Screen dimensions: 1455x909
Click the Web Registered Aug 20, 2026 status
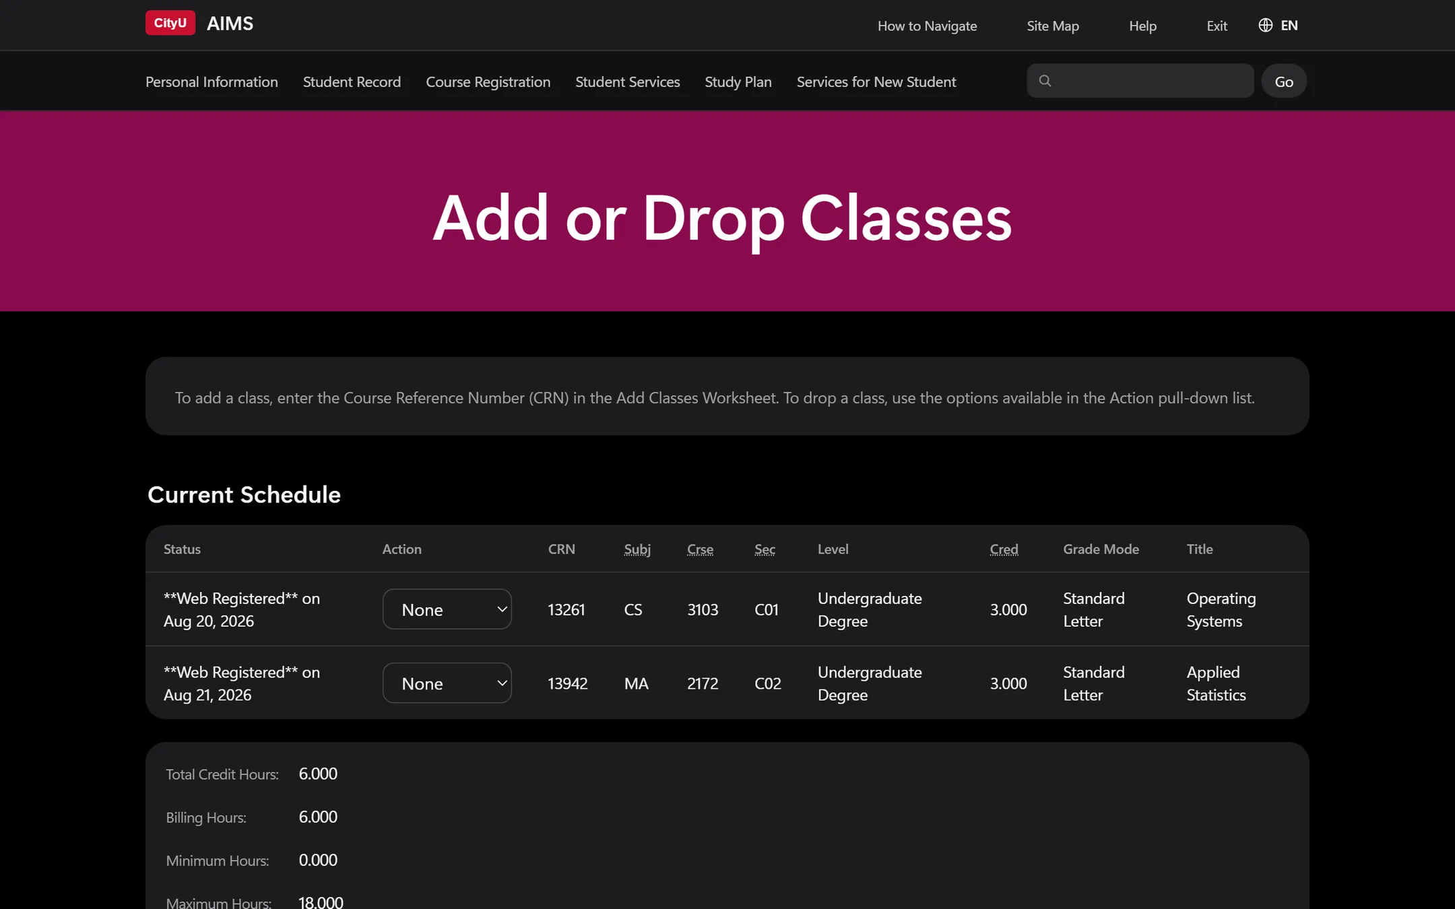click(241, 610)
